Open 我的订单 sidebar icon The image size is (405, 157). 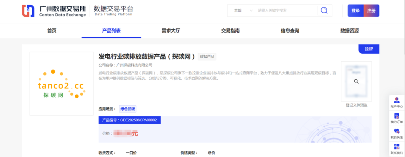396,118
